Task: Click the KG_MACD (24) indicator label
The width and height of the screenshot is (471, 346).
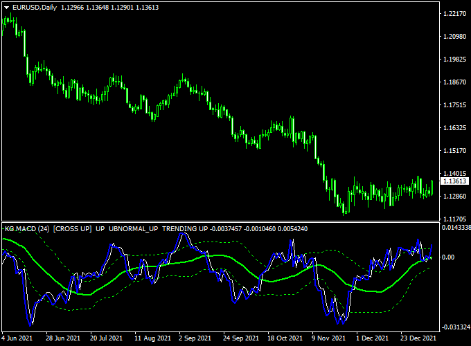Action: [x=27, y=229]
